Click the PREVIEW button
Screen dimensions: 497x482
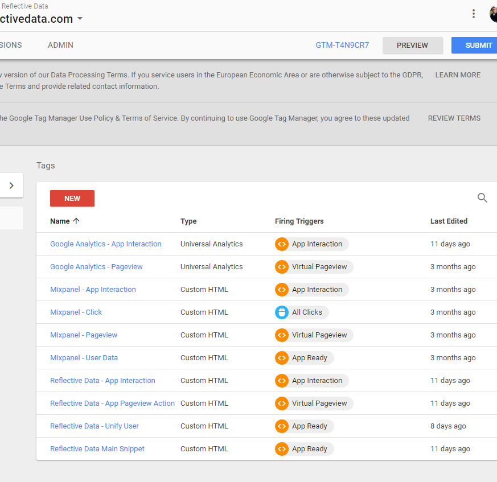tap(412, 46)
